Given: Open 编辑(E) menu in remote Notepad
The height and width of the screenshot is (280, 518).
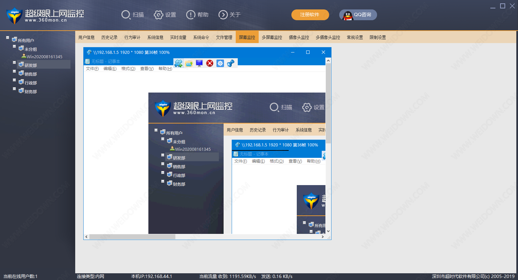Looking at the screenshot, I should pos(110,69).
